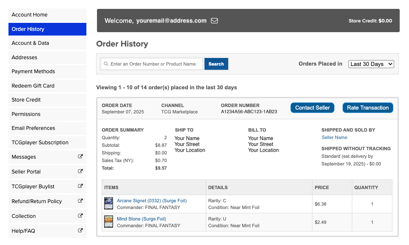Open Payment Methods from the sidebar
The width and height of the screenshot is (409, 245).
(33, 72)
